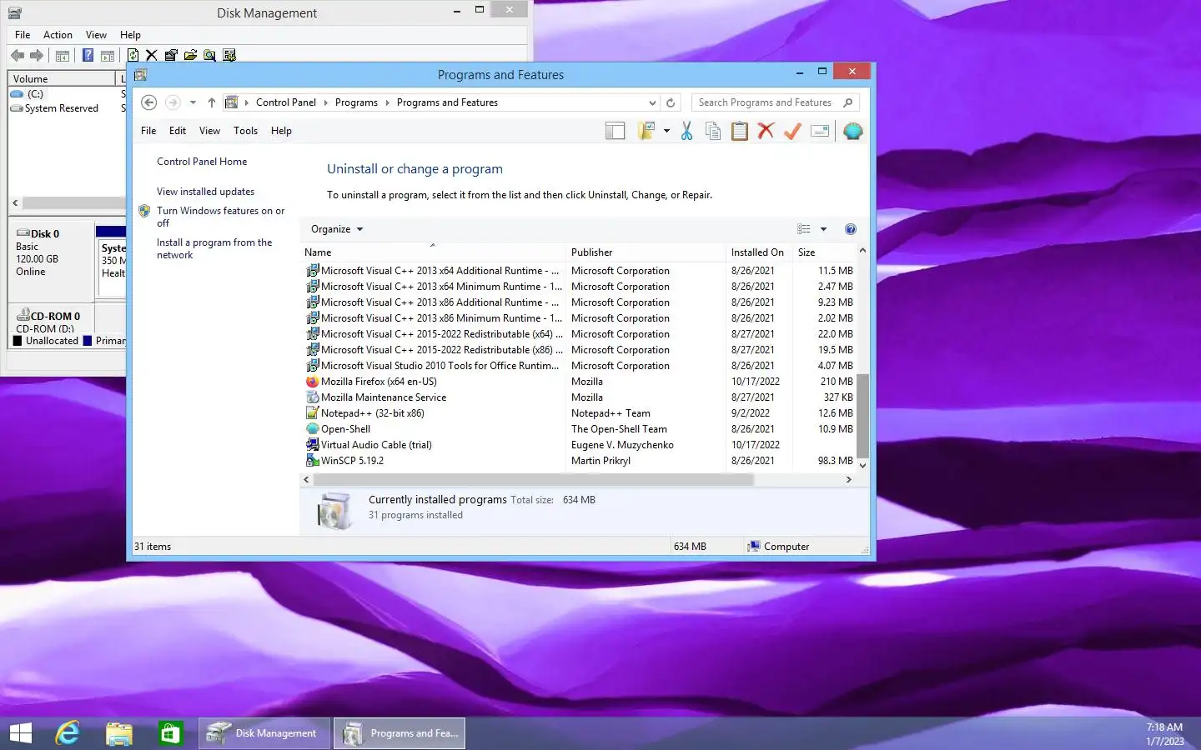Click the Cut scissors toolbar icon
The width and height of the screenshot is (1201, 750).
[x=686, y=131]
